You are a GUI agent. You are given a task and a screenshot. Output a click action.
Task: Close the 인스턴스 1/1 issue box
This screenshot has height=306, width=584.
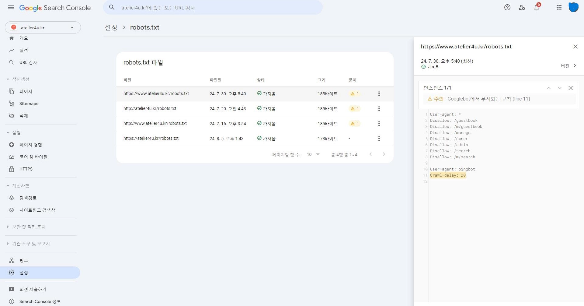click(x=571, y=88)
